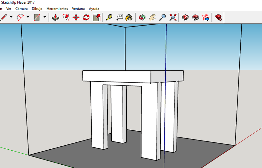This screenshot has height=168, width=262.
Task: Select the Tape Measure tool
Action: [x=109, y=17]
